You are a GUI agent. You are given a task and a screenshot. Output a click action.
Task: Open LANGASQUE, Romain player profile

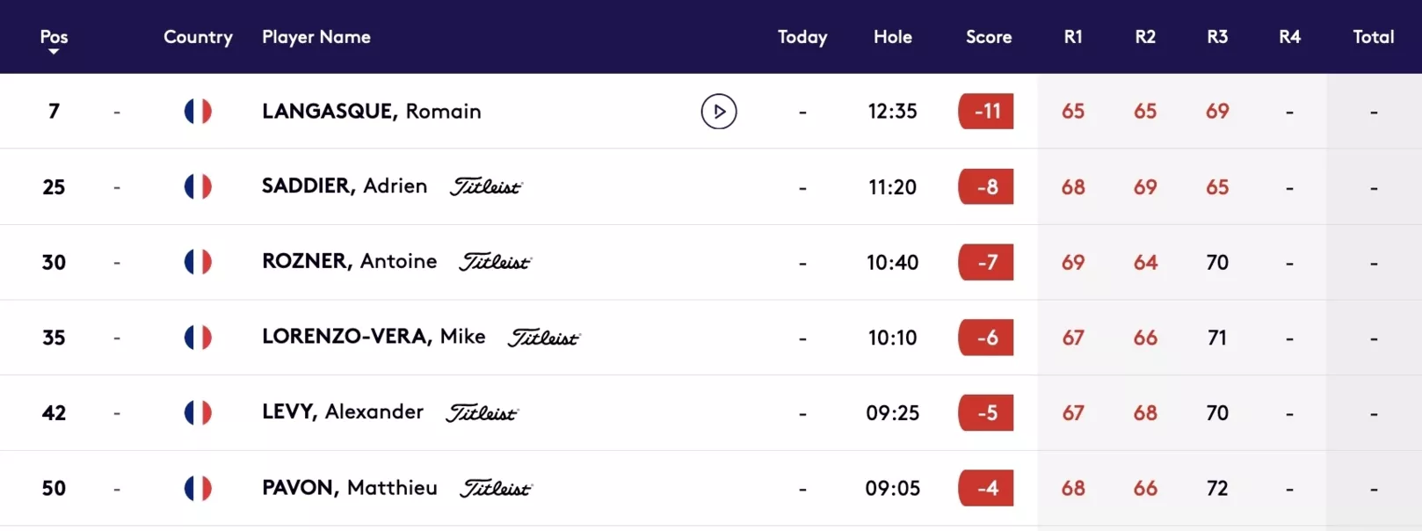coord(372,112)
